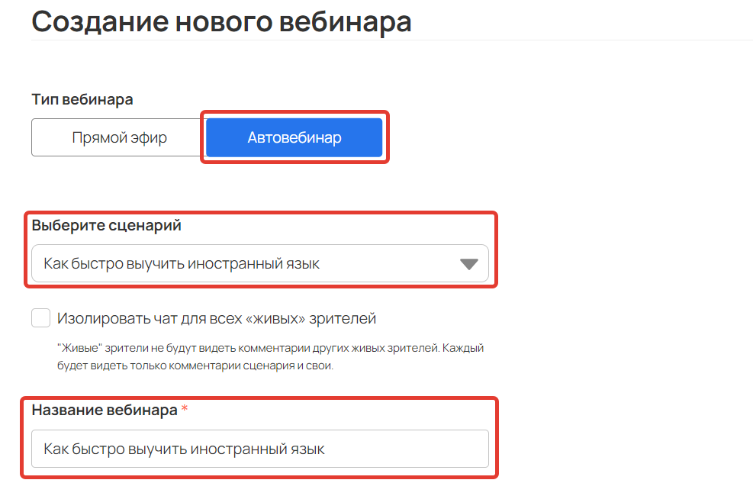Click the red required-field asterisk
The height and width of the screenshot is (496, 753).
(x=185, y=408)
